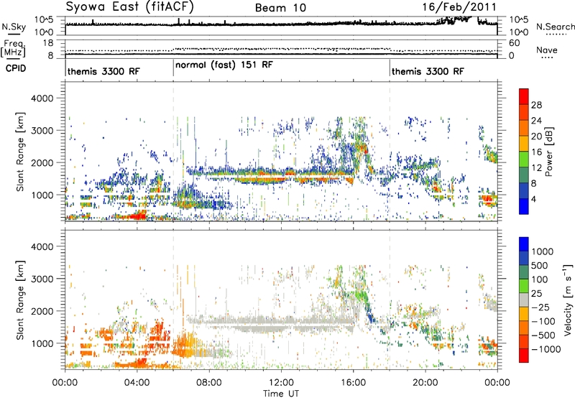This screenshot has width=575, height=398.
Task: Click the "16" tick on Power colorbar
Action: coord(536,152)
